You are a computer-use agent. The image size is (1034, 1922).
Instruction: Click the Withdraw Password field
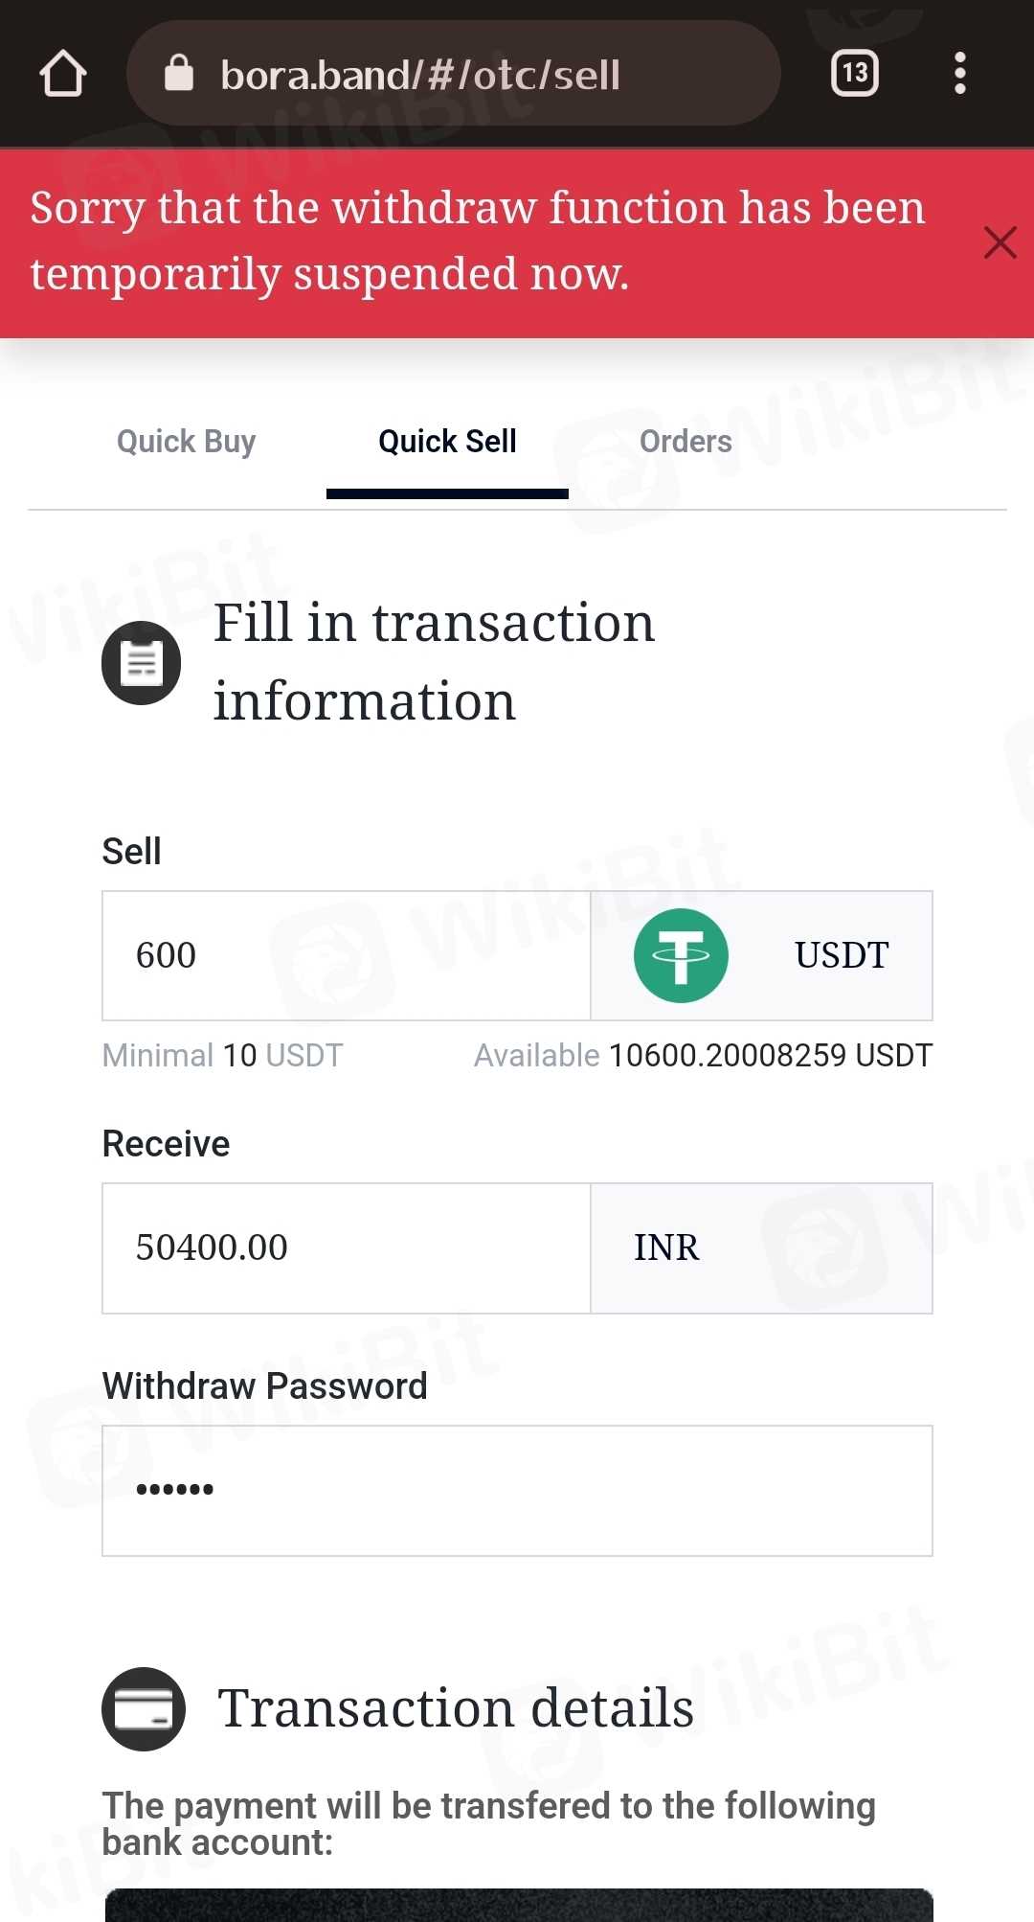click(x=517, y=1490)
